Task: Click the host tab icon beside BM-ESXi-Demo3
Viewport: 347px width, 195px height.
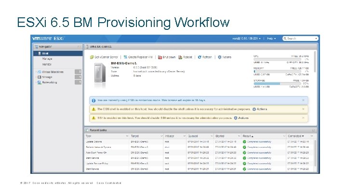Action: tap(87, 47)
